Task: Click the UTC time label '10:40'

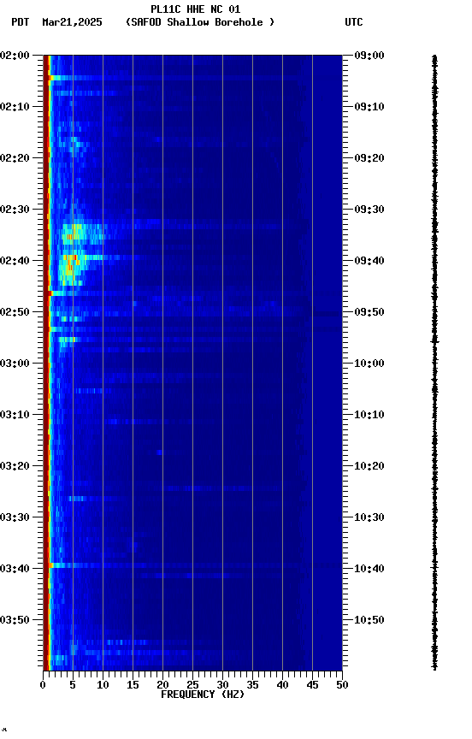Action: coord(369,570)
